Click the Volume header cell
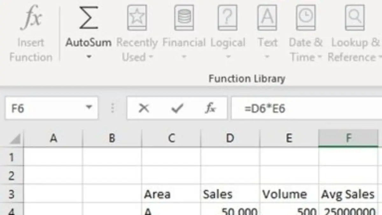Image resolution: width=382 pixels, height=215 pixels. [289, 194]
